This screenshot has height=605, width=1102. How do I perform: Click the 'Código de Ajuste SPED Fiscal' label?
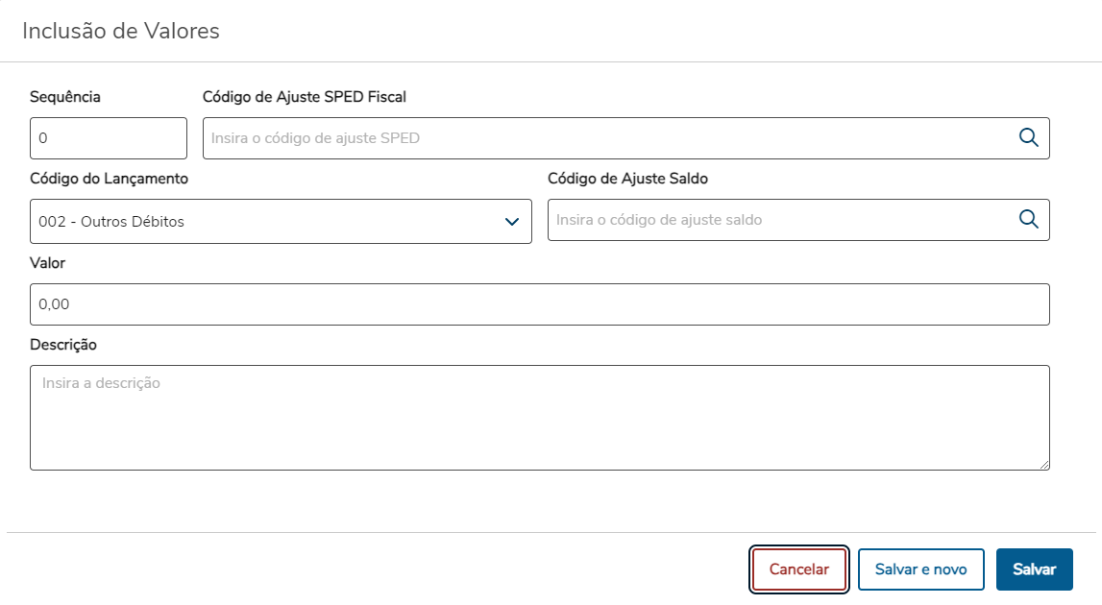[x=305, y=97]
